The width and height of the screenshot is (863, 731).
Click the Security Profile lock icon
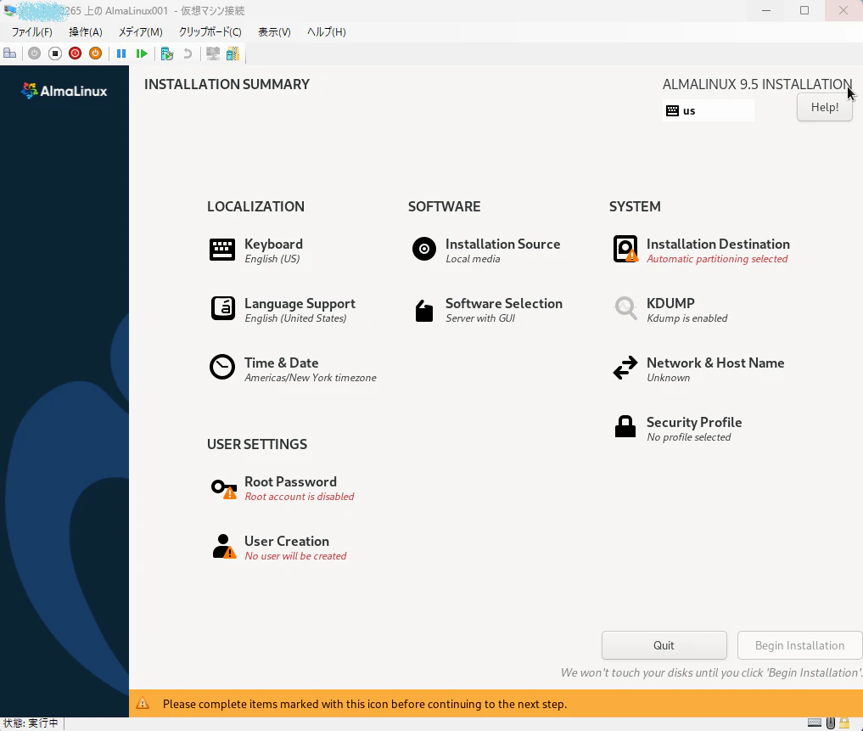click(x=625, y=426)
